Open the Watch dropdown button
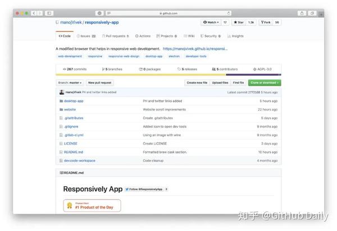Viewport: 337px width, 231px height. 211,22
